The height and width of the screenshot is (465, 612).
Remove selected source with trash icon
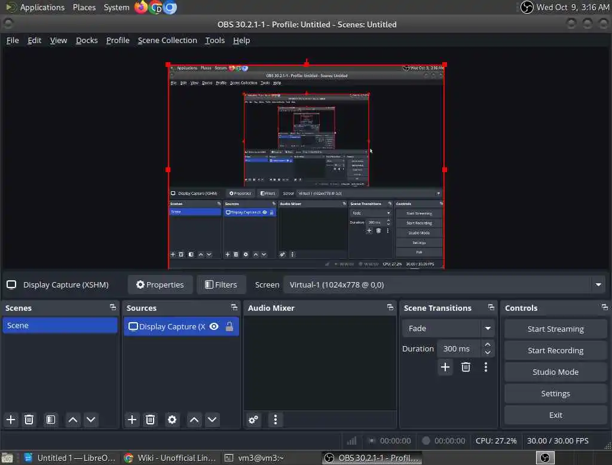(150, 420)
